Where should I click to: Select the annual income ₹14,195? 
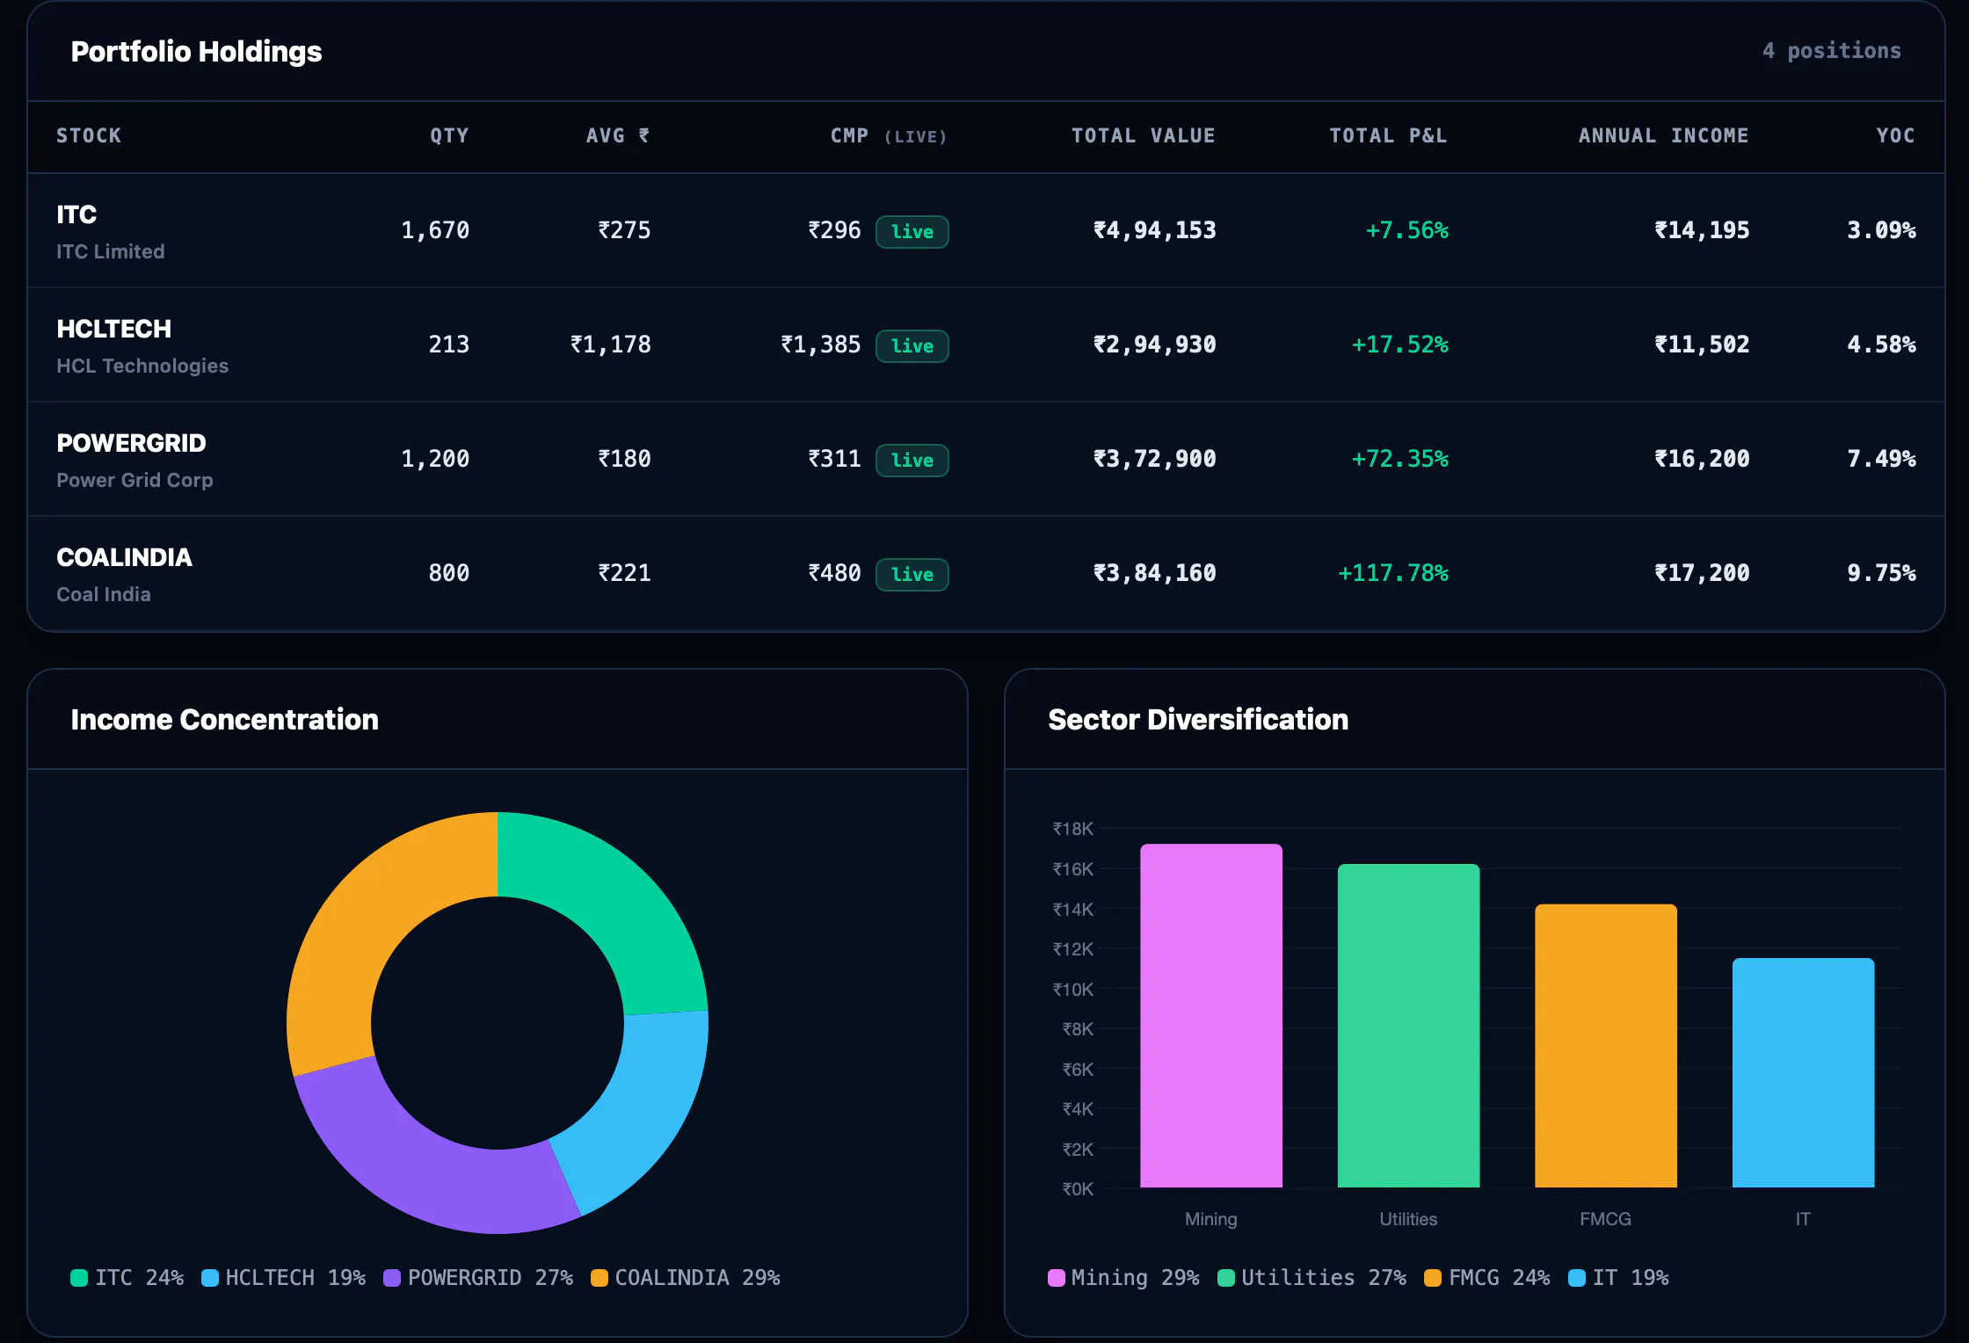1702,230
